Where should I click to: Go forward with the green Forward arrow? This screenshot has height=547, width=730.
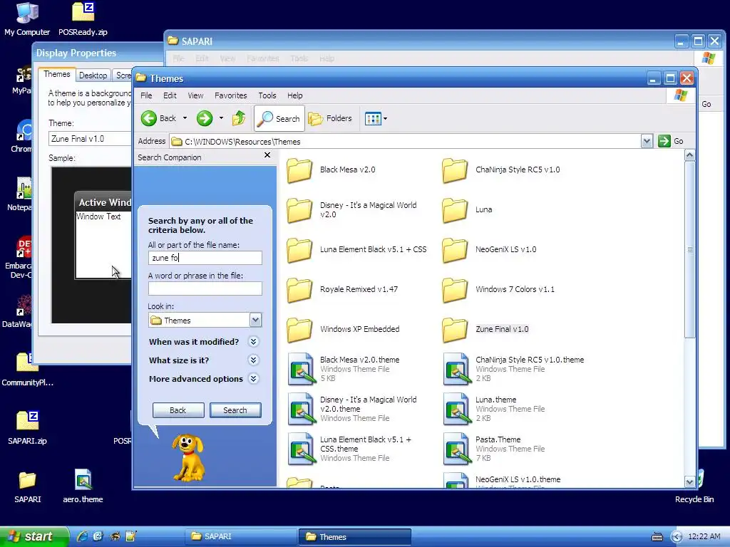click(205, 118)
